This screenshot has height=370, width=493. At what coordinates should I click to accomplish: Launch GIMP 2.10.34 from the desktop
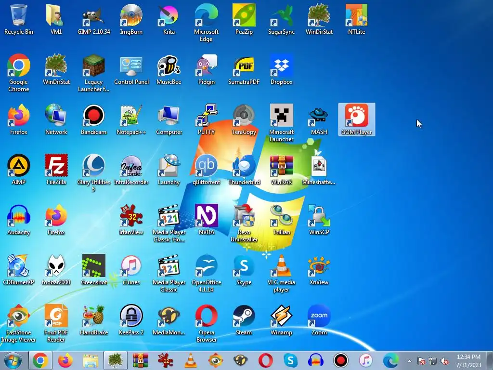click(x=94, y=19)
